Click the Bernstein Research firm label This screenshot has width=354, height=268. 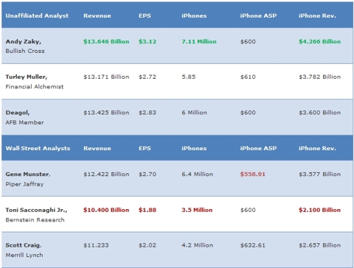tap(35, 220)
